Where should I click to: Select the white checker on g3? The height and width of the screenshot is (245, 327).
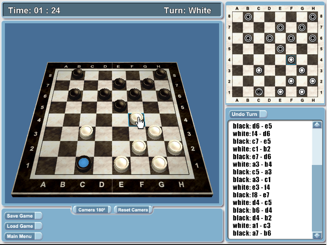154,130
